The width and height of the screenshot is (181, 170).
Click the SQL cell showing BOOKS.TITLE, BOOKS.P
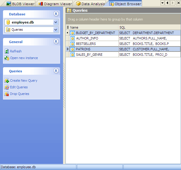tap(150, 44)
